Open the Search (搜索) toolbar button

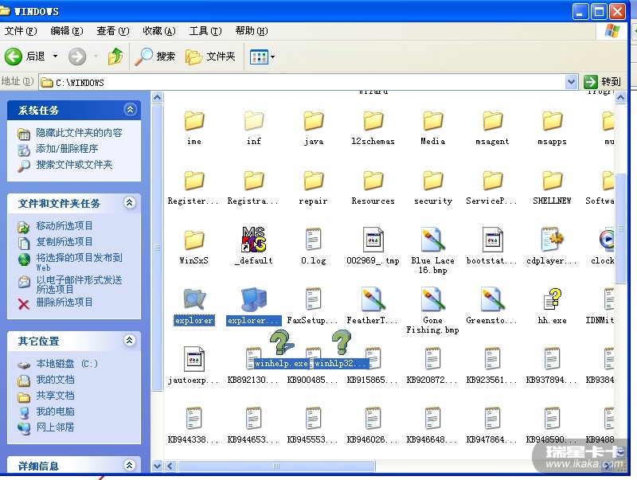(x=155, y=57)
